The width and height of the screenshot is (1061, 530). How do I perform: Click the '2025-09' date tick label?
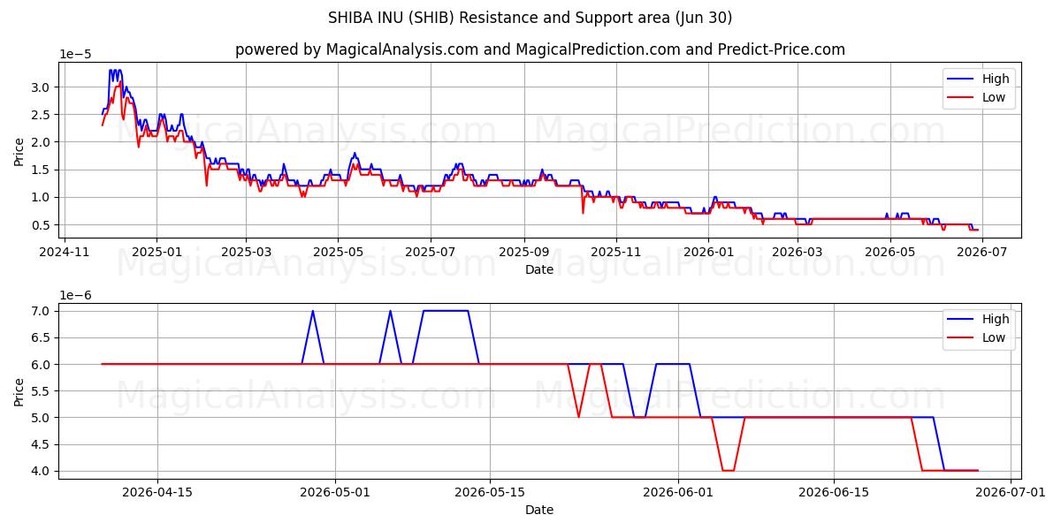pos(523,253)
